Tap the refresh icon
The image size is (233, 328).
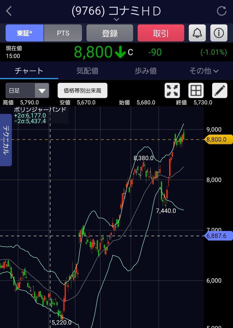(222, 11)
